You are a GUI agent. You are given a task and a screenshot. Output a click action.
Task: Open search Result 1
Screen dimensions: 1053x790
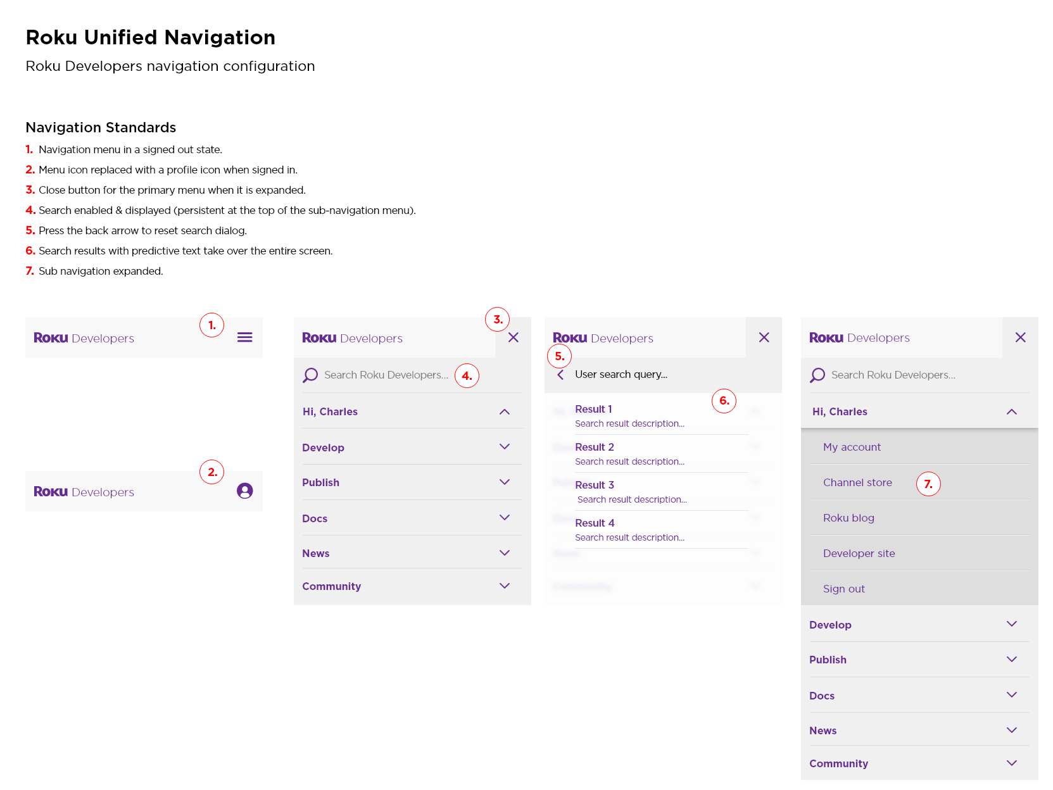(x=593, y=409)
